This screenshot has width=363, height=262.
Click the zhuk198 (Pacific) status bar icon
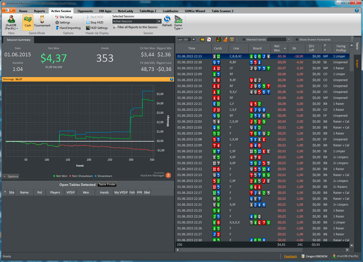(x=334, y=256)
